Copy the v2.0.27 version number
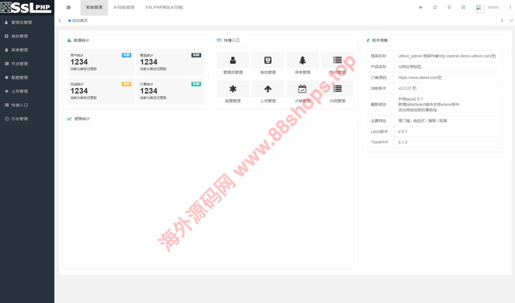515x303 pixels. tap(415, 88)
